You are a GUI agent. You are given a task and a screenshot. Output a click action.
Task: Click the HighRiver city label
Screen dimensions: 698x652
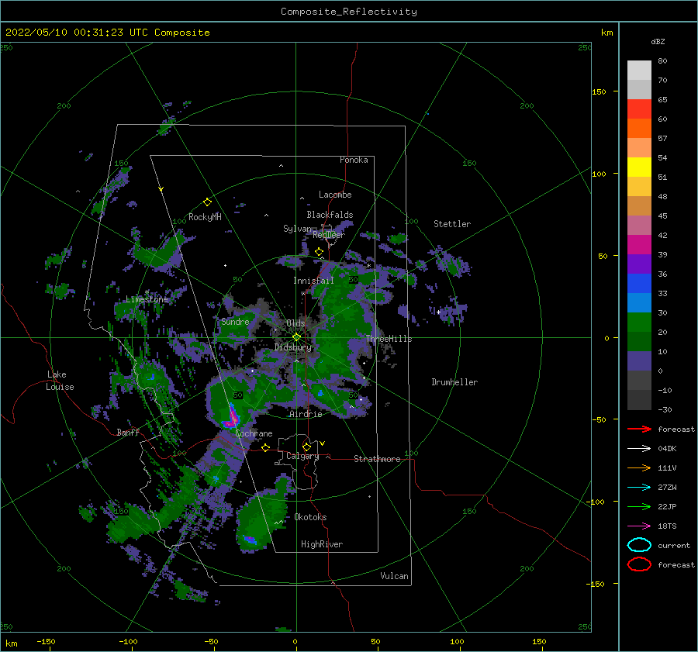coord(322,544)
